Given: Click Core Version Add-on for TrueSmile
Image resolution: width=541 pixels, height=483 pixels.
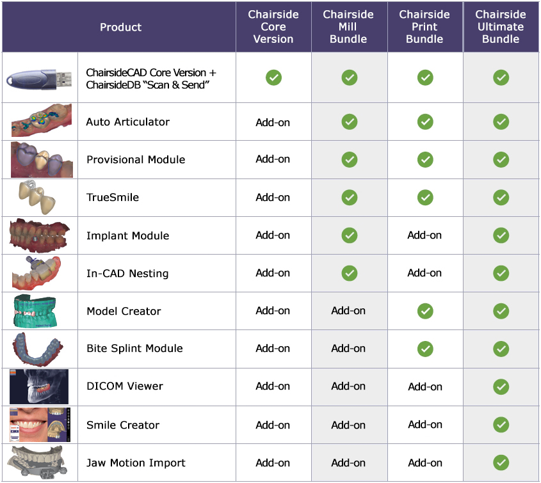Looking at the screenshot, I should tap(273, 197).
